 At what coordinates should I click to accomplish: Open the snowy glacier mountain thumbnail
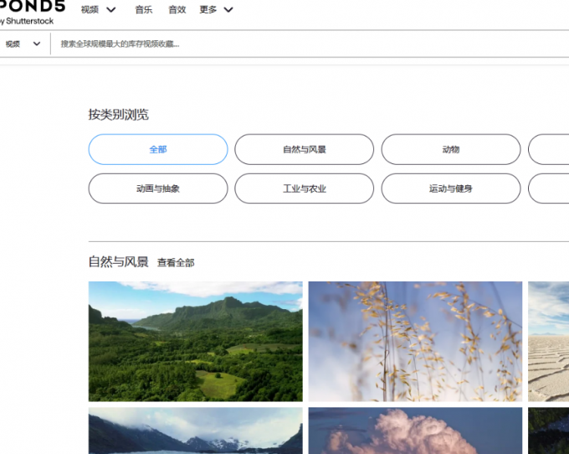(195, 431)
